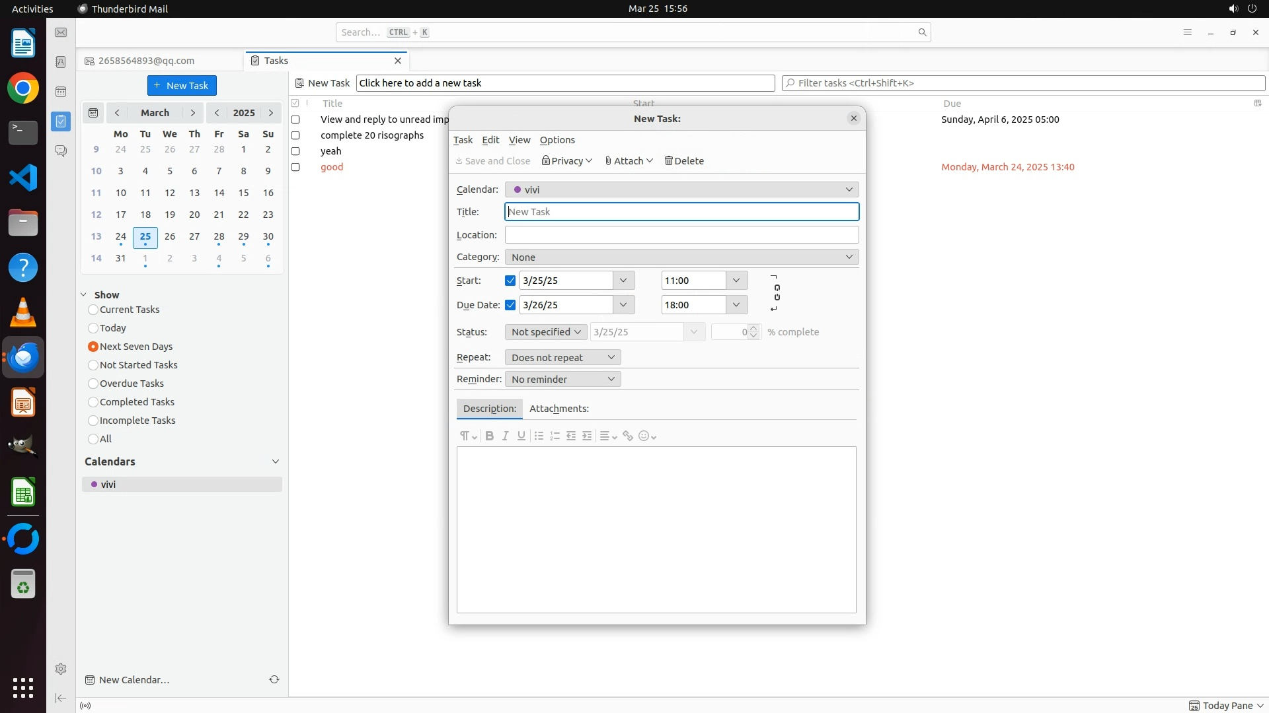Screen dimensions: 1269x713
Task: Select the Overdue Tasks radio button
Action: pyautogui.click(x=93, y=384)
